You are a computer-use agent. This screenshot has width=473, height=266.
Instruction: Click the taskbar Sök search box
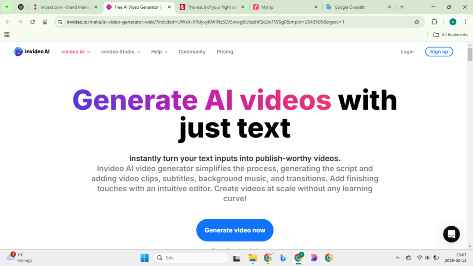(x=191, y=258)
